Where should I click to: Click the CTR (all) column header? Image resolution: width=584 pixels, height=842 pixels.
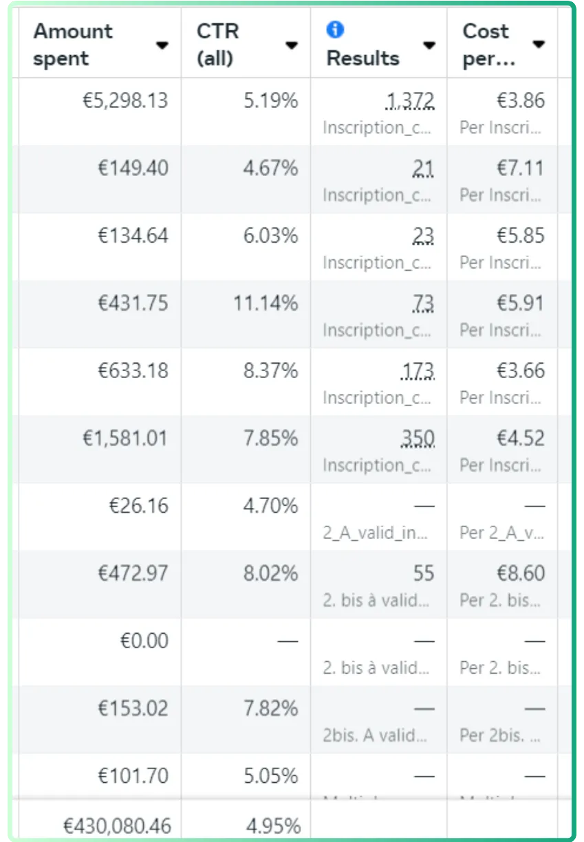[218, 45]
